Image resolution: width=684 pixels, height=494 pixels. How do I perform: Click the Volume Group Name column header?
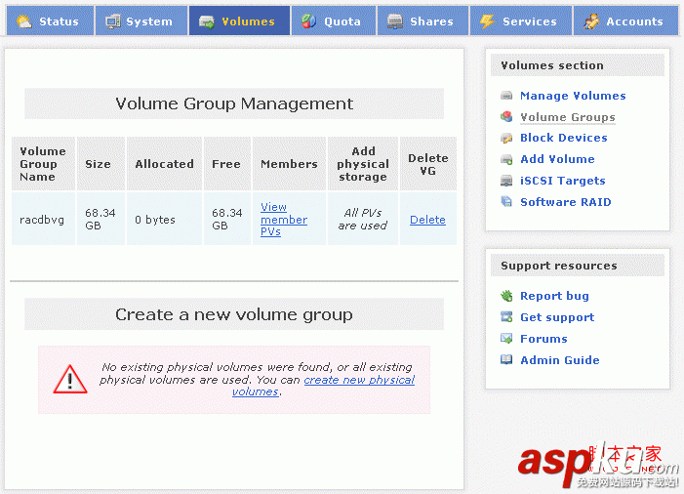tap(43, 164)
